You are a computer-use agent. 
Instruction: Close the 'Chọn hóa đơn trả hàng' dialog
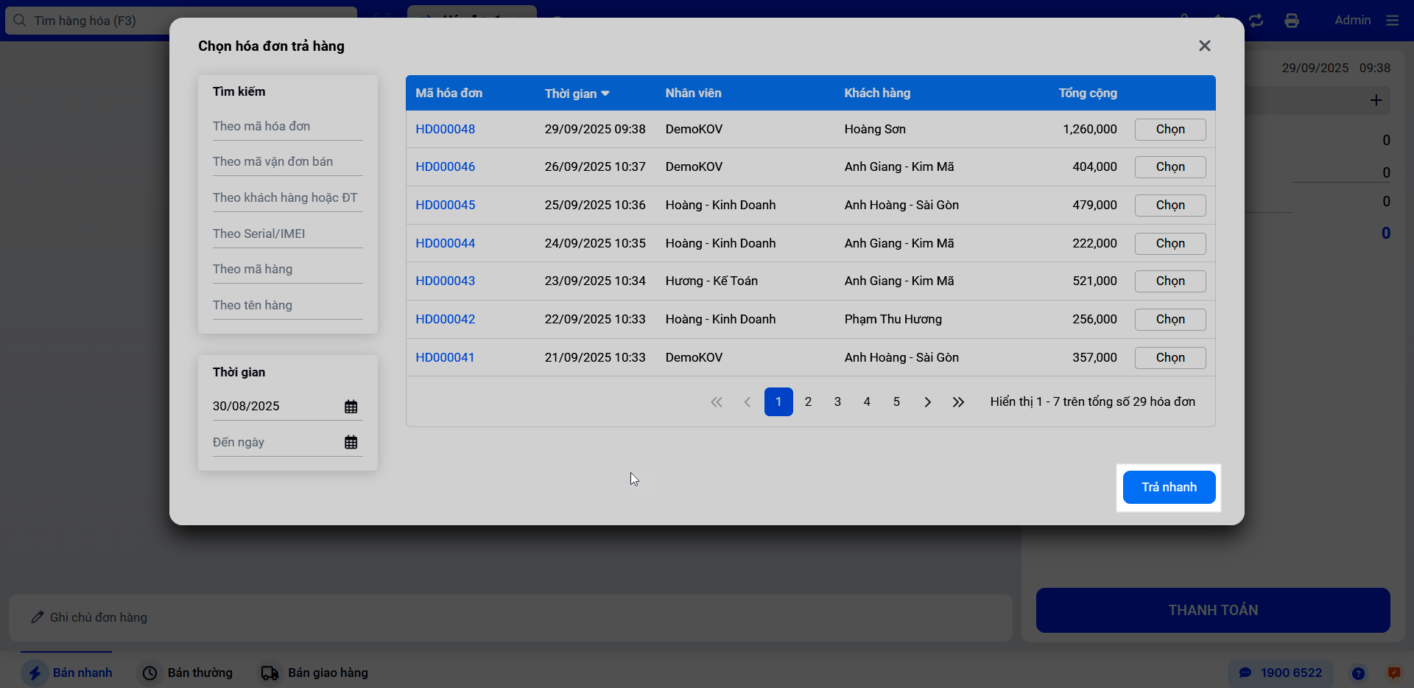click(1204, 46)
